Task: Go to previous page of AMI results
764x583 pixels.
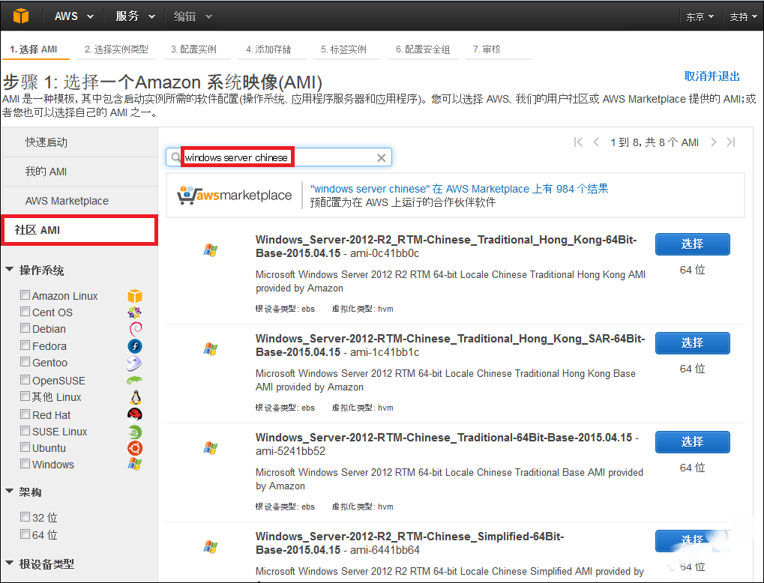Action: point(596,142)
